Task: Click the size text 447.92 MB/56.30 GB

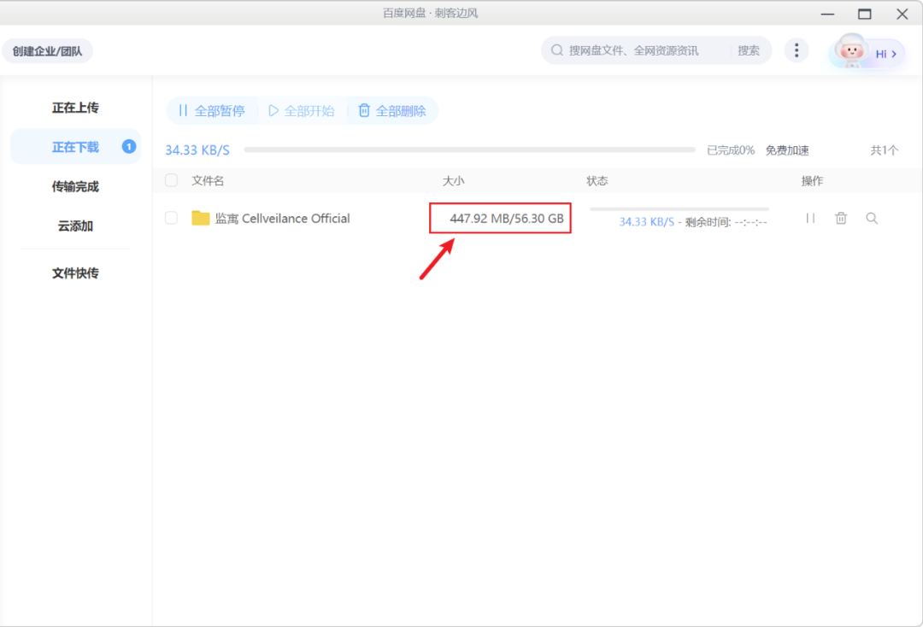Action: click(507, 218)
